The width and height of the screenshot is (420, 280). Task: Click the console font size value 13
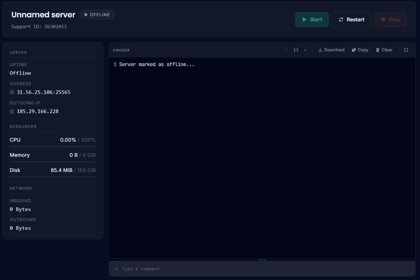click(x=296, y=50)
